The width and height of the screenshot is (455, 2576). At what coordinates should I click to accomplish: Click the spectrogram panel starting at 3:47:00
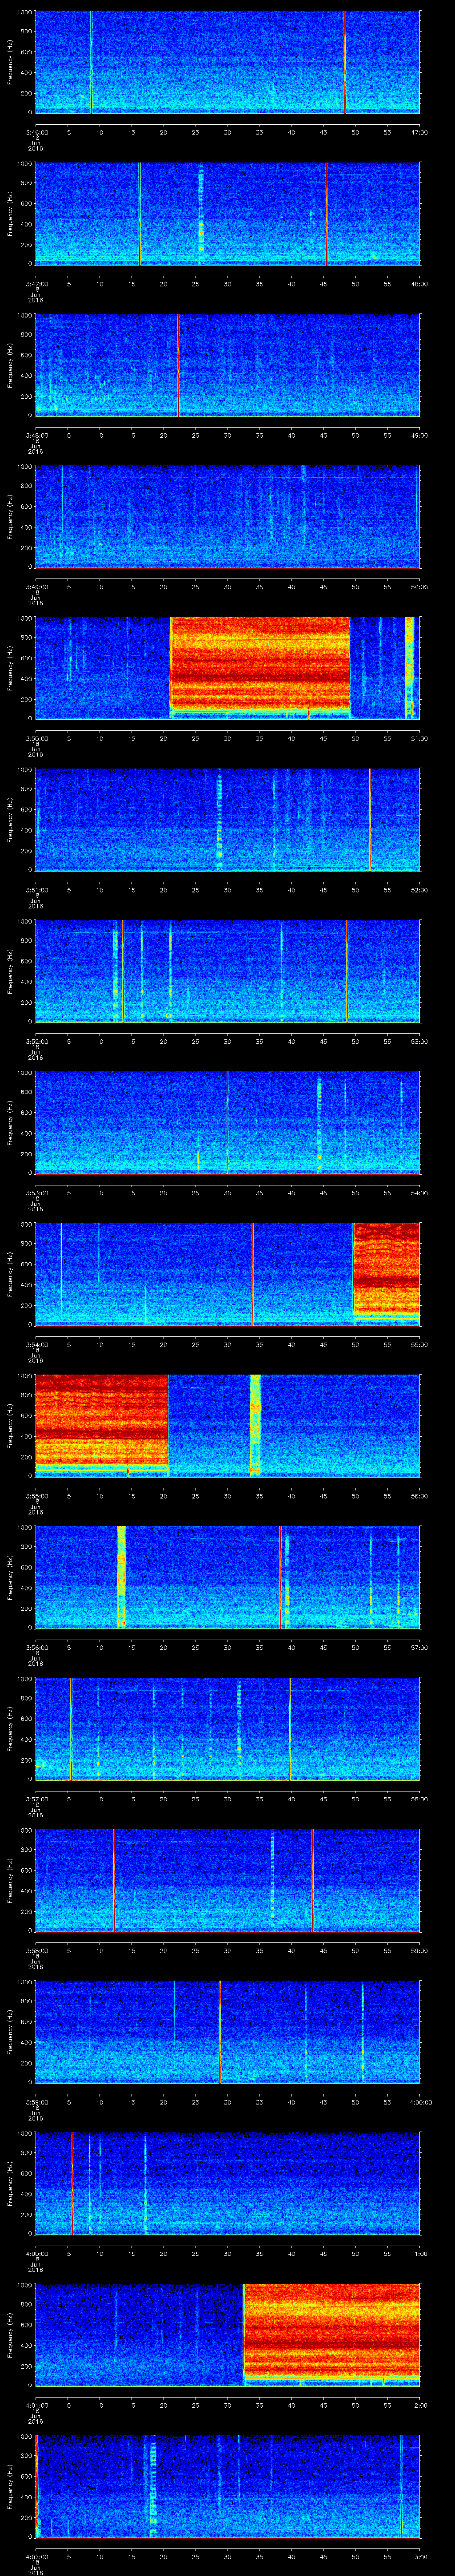(x=228, y=213)
